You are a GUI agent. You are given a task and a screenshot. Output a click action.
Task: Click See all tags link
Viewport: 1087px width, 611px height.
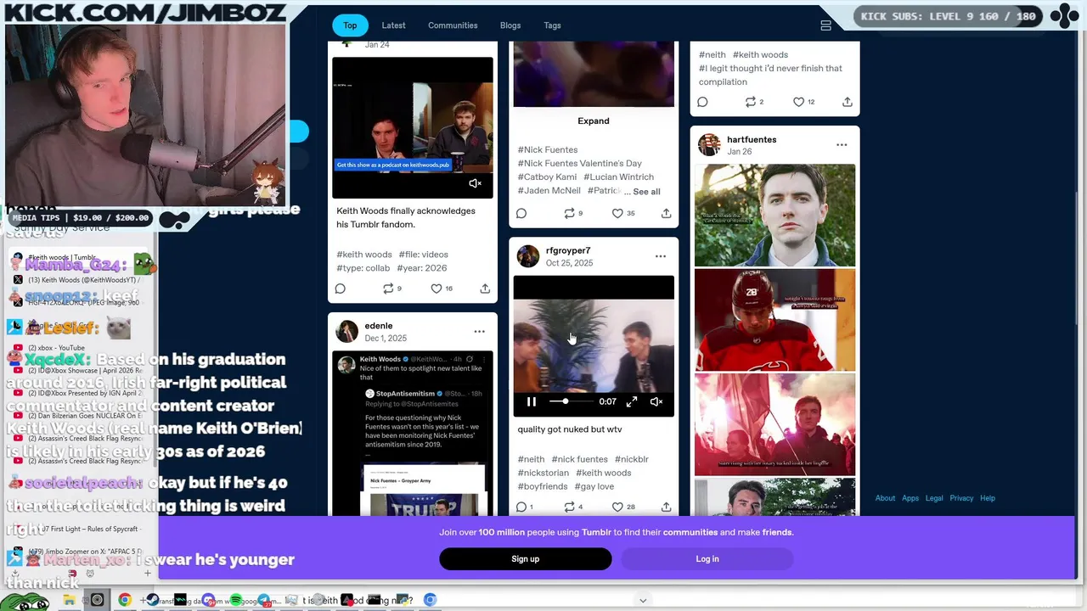(646, 192)
